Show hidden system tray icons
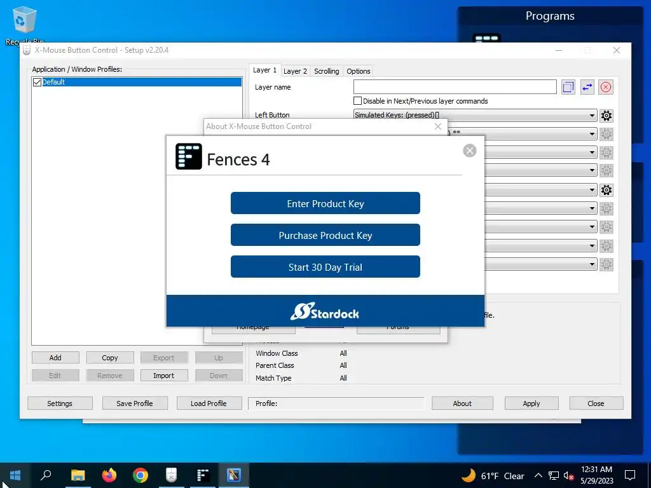 [538, 475]
